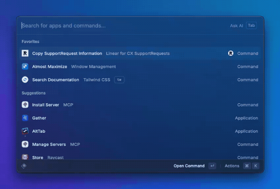The image size is (280, 189).
Task: Click the Favorites section header
Action: pyautogui.click(x=30, y=41)
